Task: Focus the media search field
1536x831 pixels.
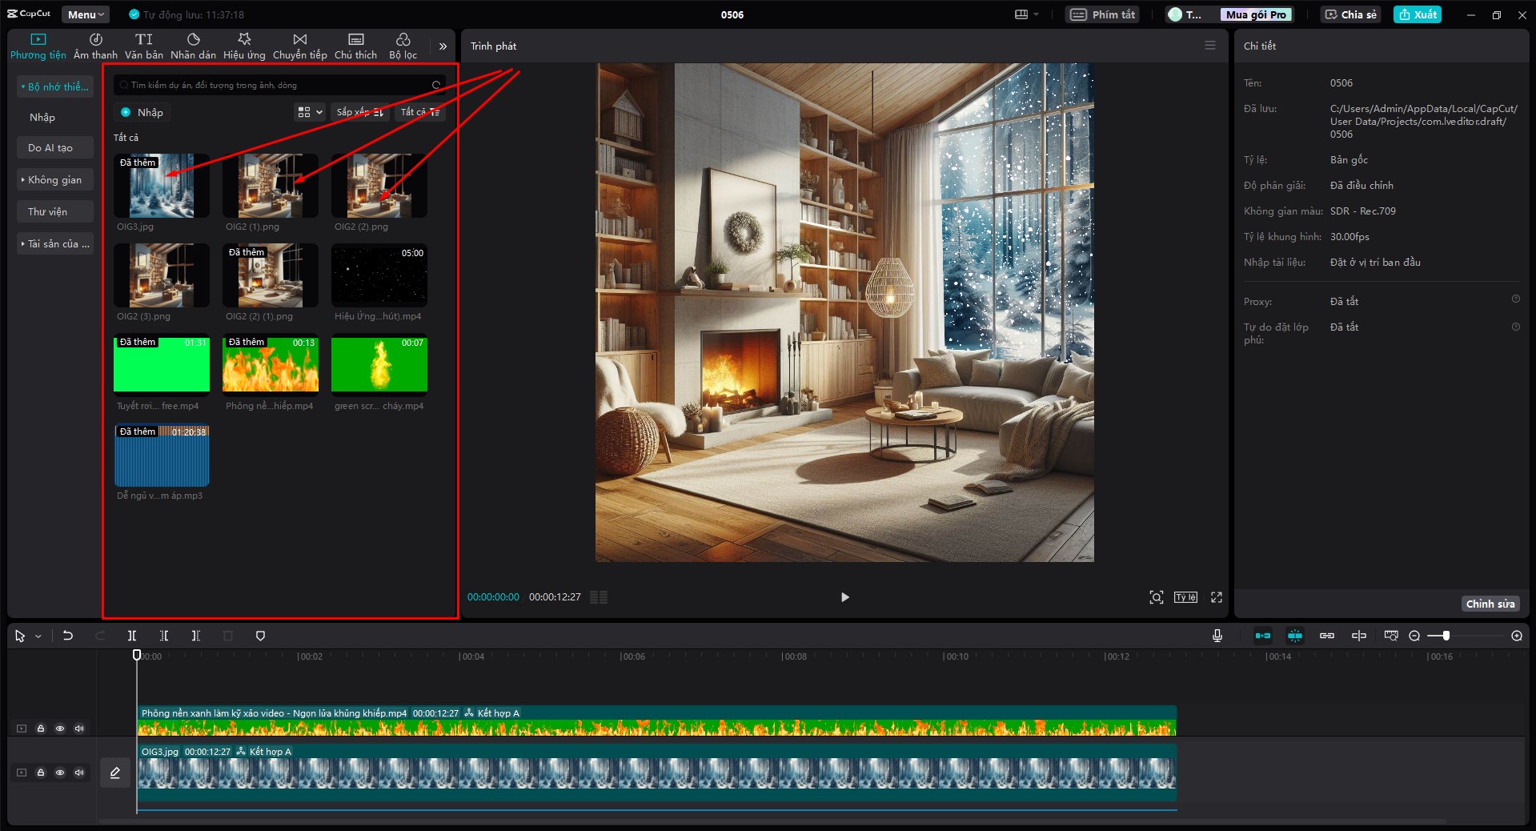Action: click(279, 85)
